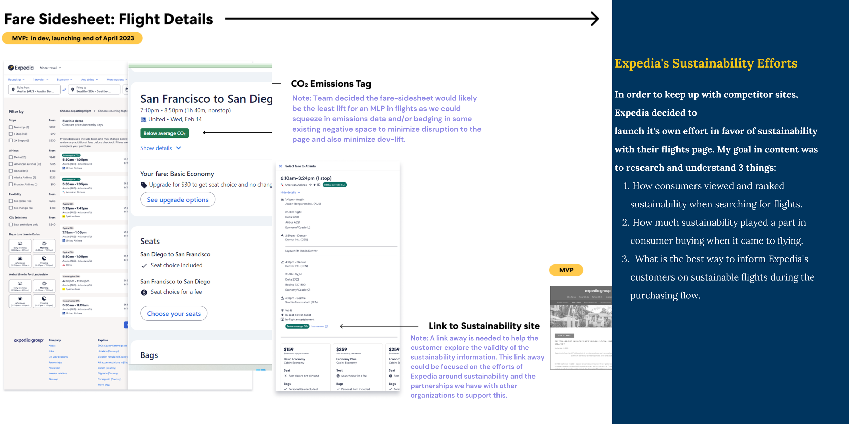849x424 pixels.
Task: Select Evening under Arrival time in Fort Lauderdale
Action: click(x=44, y=301)
